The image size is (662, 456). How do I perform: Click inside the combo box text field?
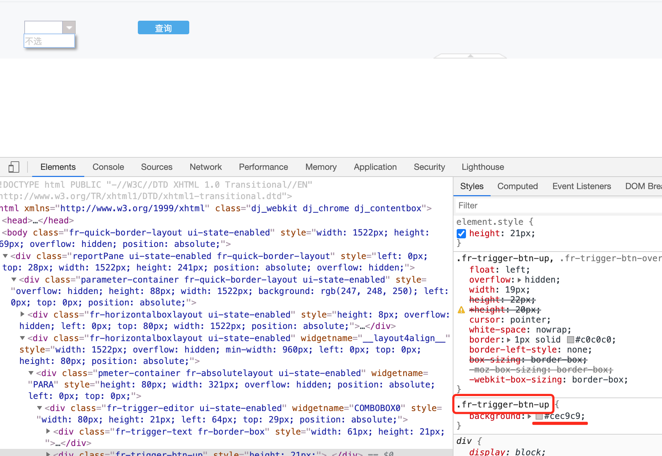(44, 27)
